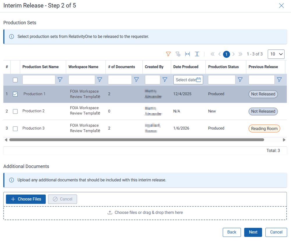Check the Production 3 checkbox
The width and height of the screenshot is (291, 241).
click(15, 128)
